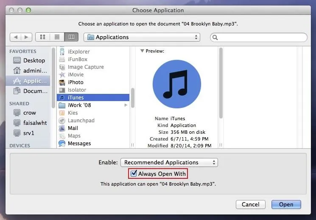
Task: Click the iTunes music note list icon
Action: point(62,98)
